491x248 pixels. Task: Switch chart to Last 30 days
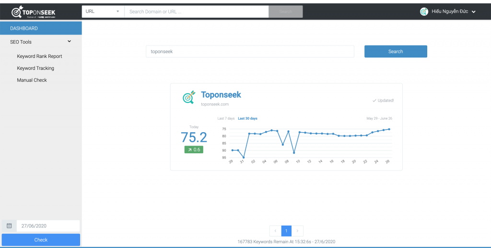click(x=247, y=118)
